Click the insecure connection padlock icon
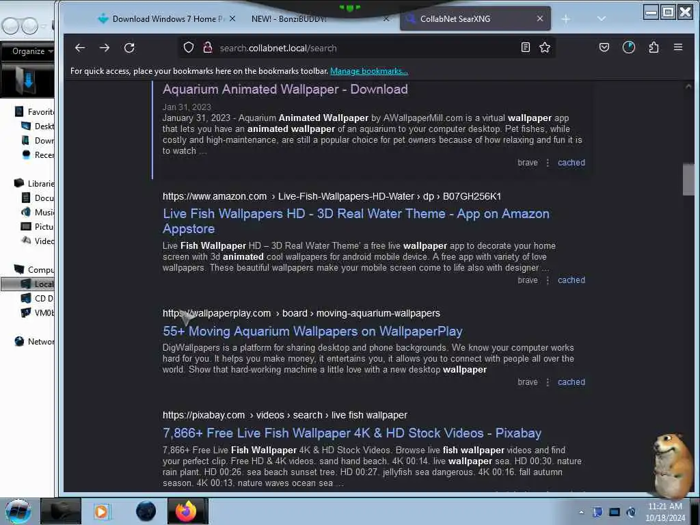700x525 pixels. tap(208, 47)
